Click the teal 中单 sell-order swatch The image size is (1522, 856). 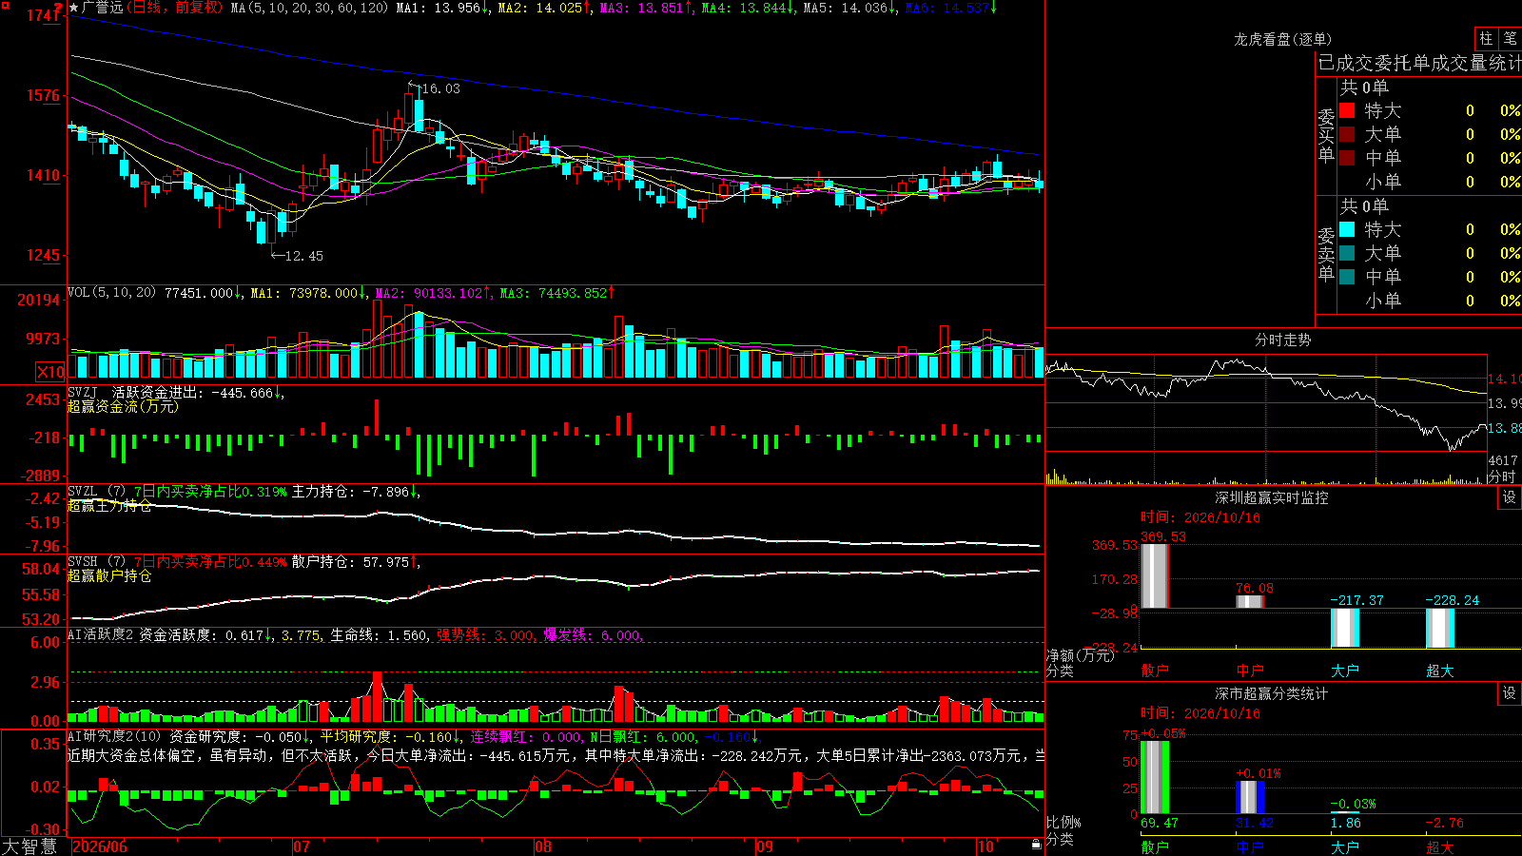tap(1347, 277)
